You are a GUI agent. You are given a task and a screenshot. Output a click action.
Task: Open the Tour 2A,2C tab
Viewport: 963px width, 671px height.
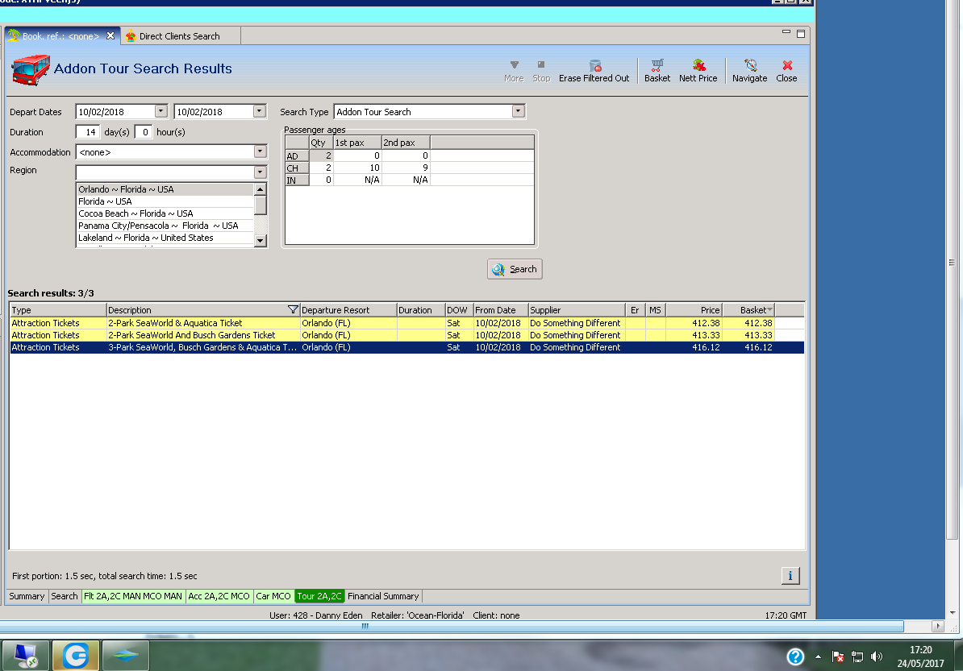point(319,596)
